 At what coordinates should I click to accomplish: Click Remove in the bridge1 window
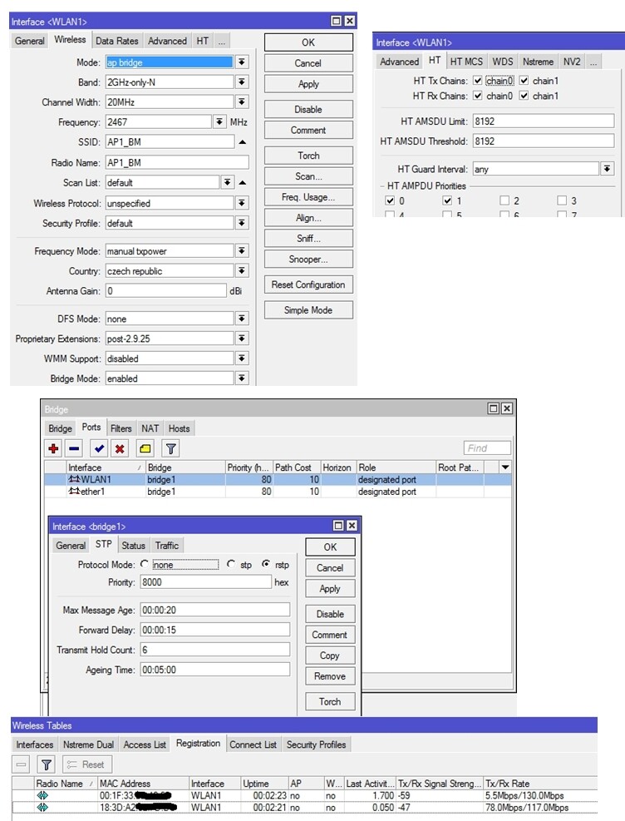point(330,676)
